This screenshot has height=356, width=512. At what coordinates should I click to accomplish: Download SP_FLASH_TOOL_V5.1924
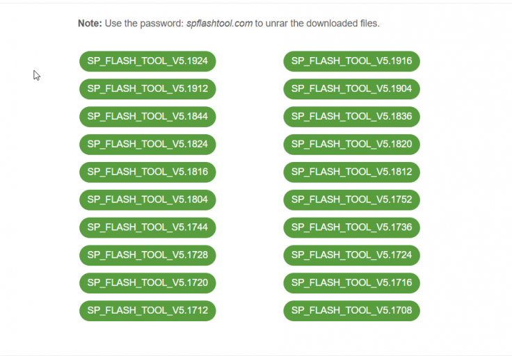pos(147,61)
